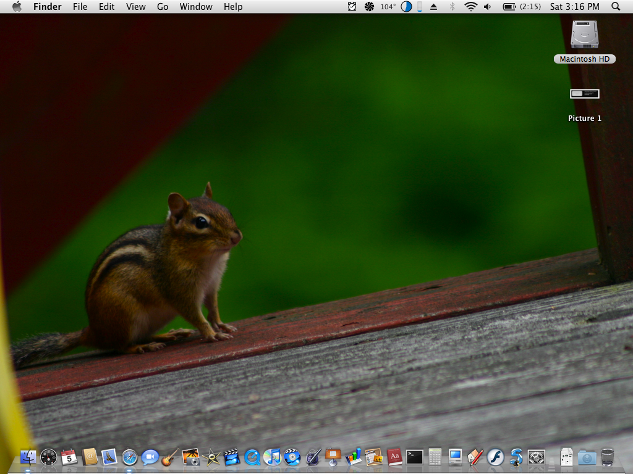Launch the blue S penguin app in Dock
The image size is (633, 474).
click(516, 457)
